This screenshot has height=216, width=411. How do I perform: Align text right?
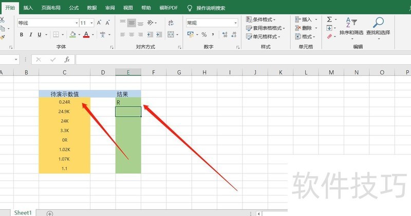point(140,34)
